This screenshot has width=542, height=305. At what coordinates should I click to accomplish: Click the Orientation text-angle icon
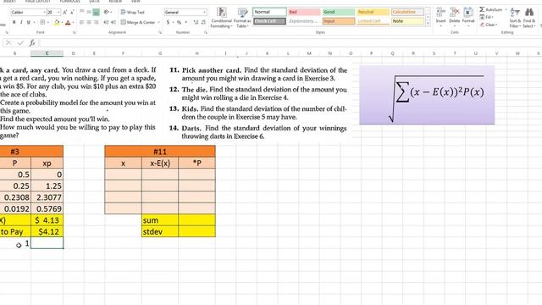coord(106,12)
